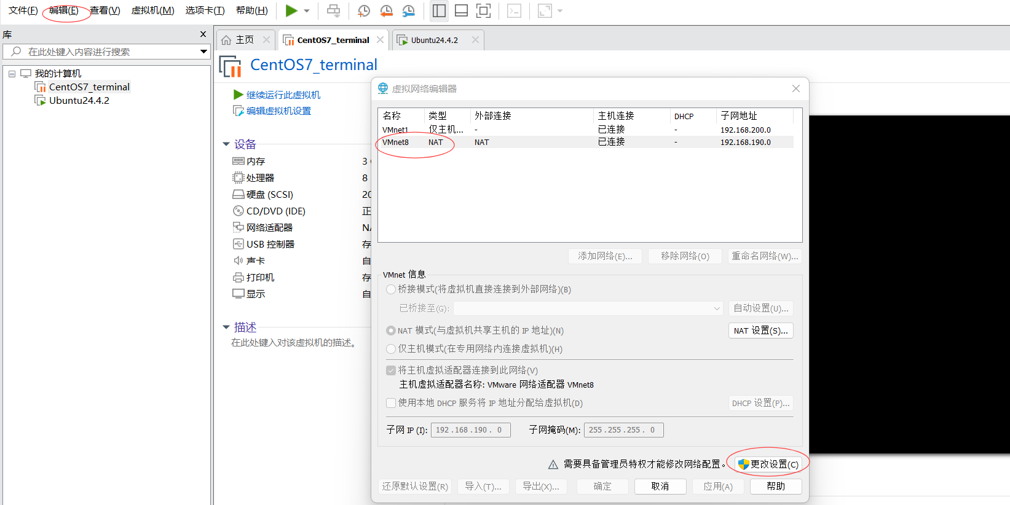Click the 声卡 sound card icon

pos(239,260)
